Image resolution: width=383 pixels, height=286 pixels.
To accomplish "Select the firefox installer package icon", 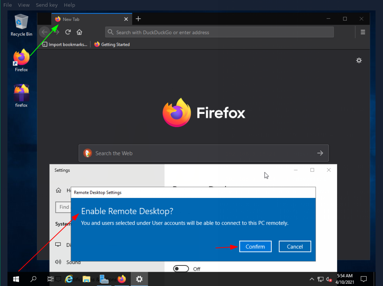I will (21, 96).
